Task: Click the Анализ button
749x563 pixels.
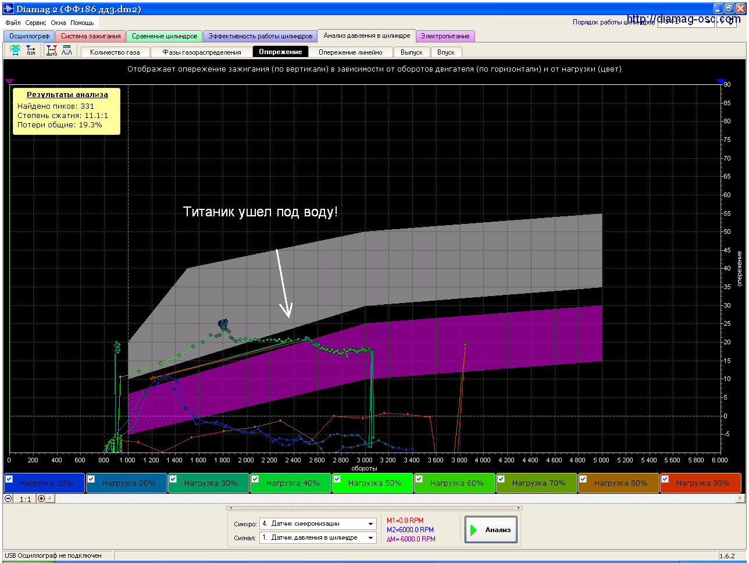Action: (x=491, y=530)
